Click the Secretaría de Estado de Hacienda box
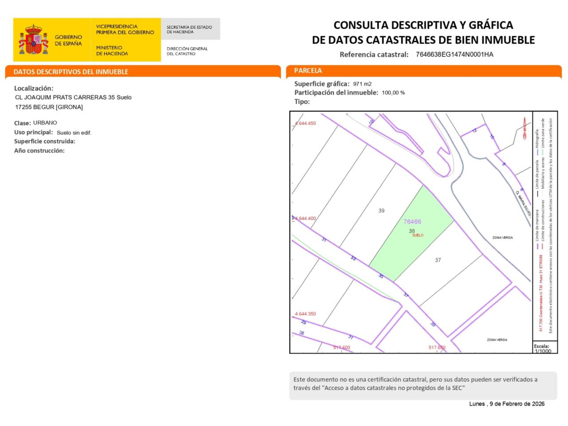Screen dimensions: 568x426 190,29
